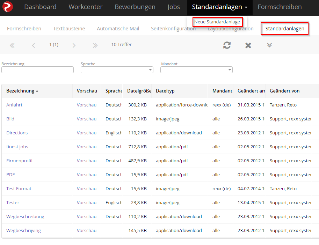
Task: Sort by Dateityp column header
Action: 165,91
